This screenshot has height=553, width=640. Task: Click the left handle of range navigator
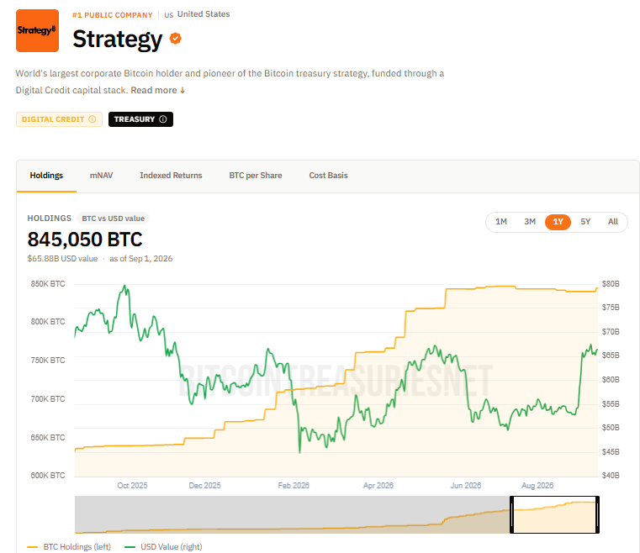click(512, 514)
